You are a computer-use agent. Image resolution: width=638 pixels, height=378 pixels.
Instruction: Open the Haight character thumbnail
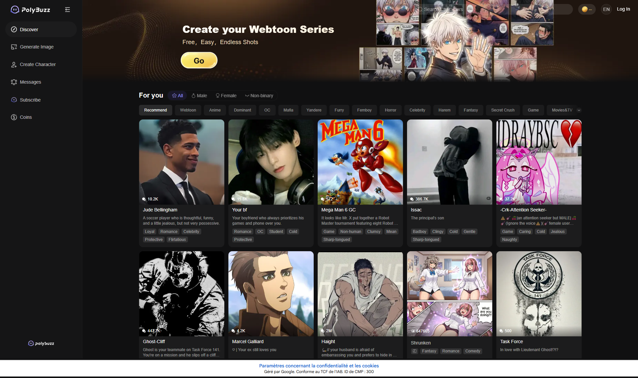click(x=360, y=294)
